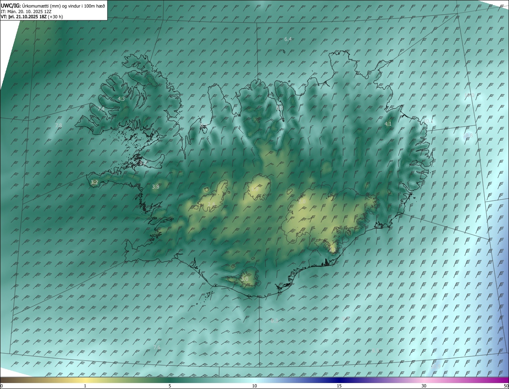Click the 5 label on the colour scale
Screen dimensions: 509x389
pos(170,386)
